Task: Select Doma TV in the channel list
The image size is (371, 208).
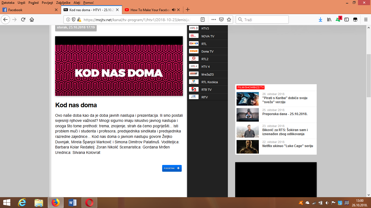Action: coord(207,51)
